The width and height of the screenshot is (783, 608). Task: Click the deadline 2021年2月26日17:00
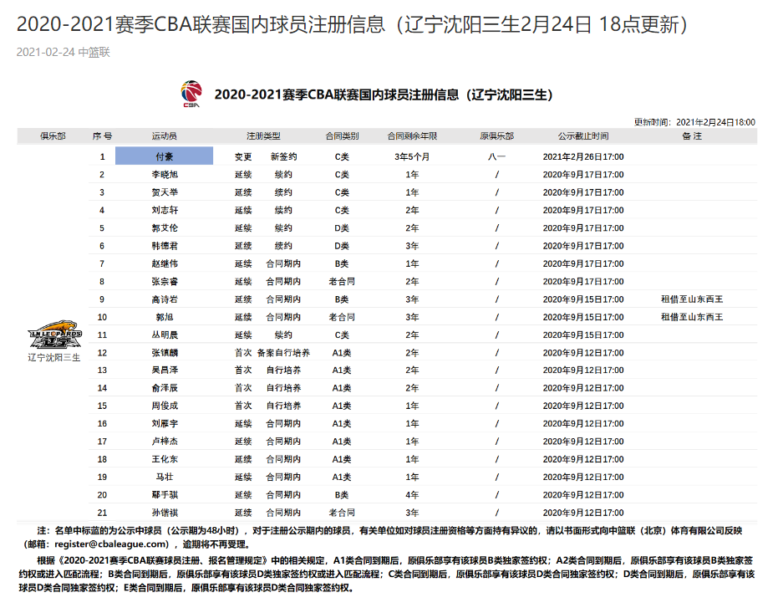(583, 157)
